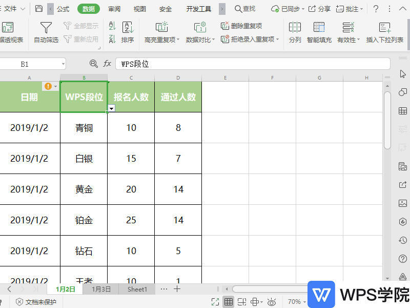Select the 智能填充 (Smart Fill) icon
The image size is (410, 308).
click(319, 31)
